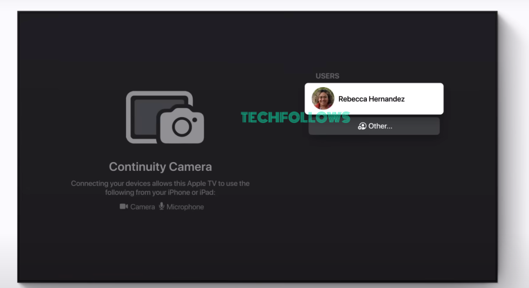Choose the Other... user option

[374, 126]
